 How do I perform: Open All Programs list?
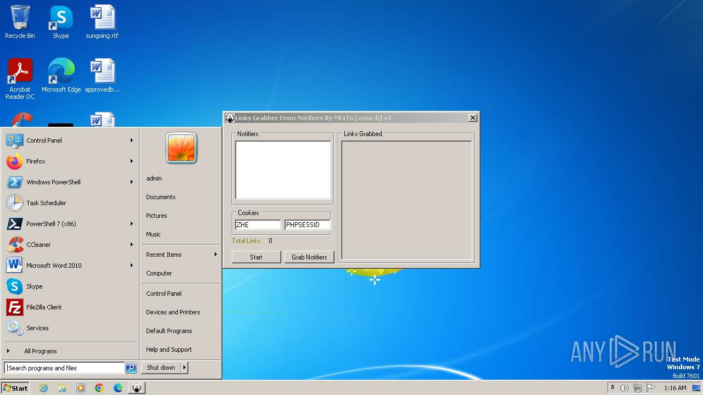tap(41, 351)
